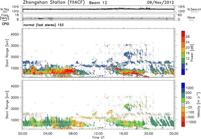Select the "Beam 12" label
This screenshot has width=201, height=139.
click(98, 3)
